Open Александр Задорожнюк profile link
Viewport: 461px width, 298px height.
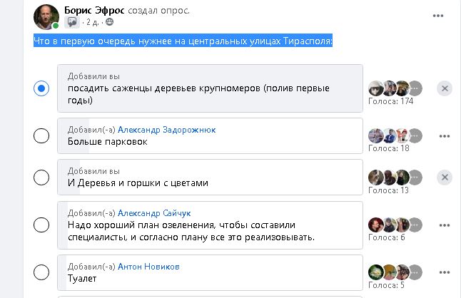tap(166, 130)
